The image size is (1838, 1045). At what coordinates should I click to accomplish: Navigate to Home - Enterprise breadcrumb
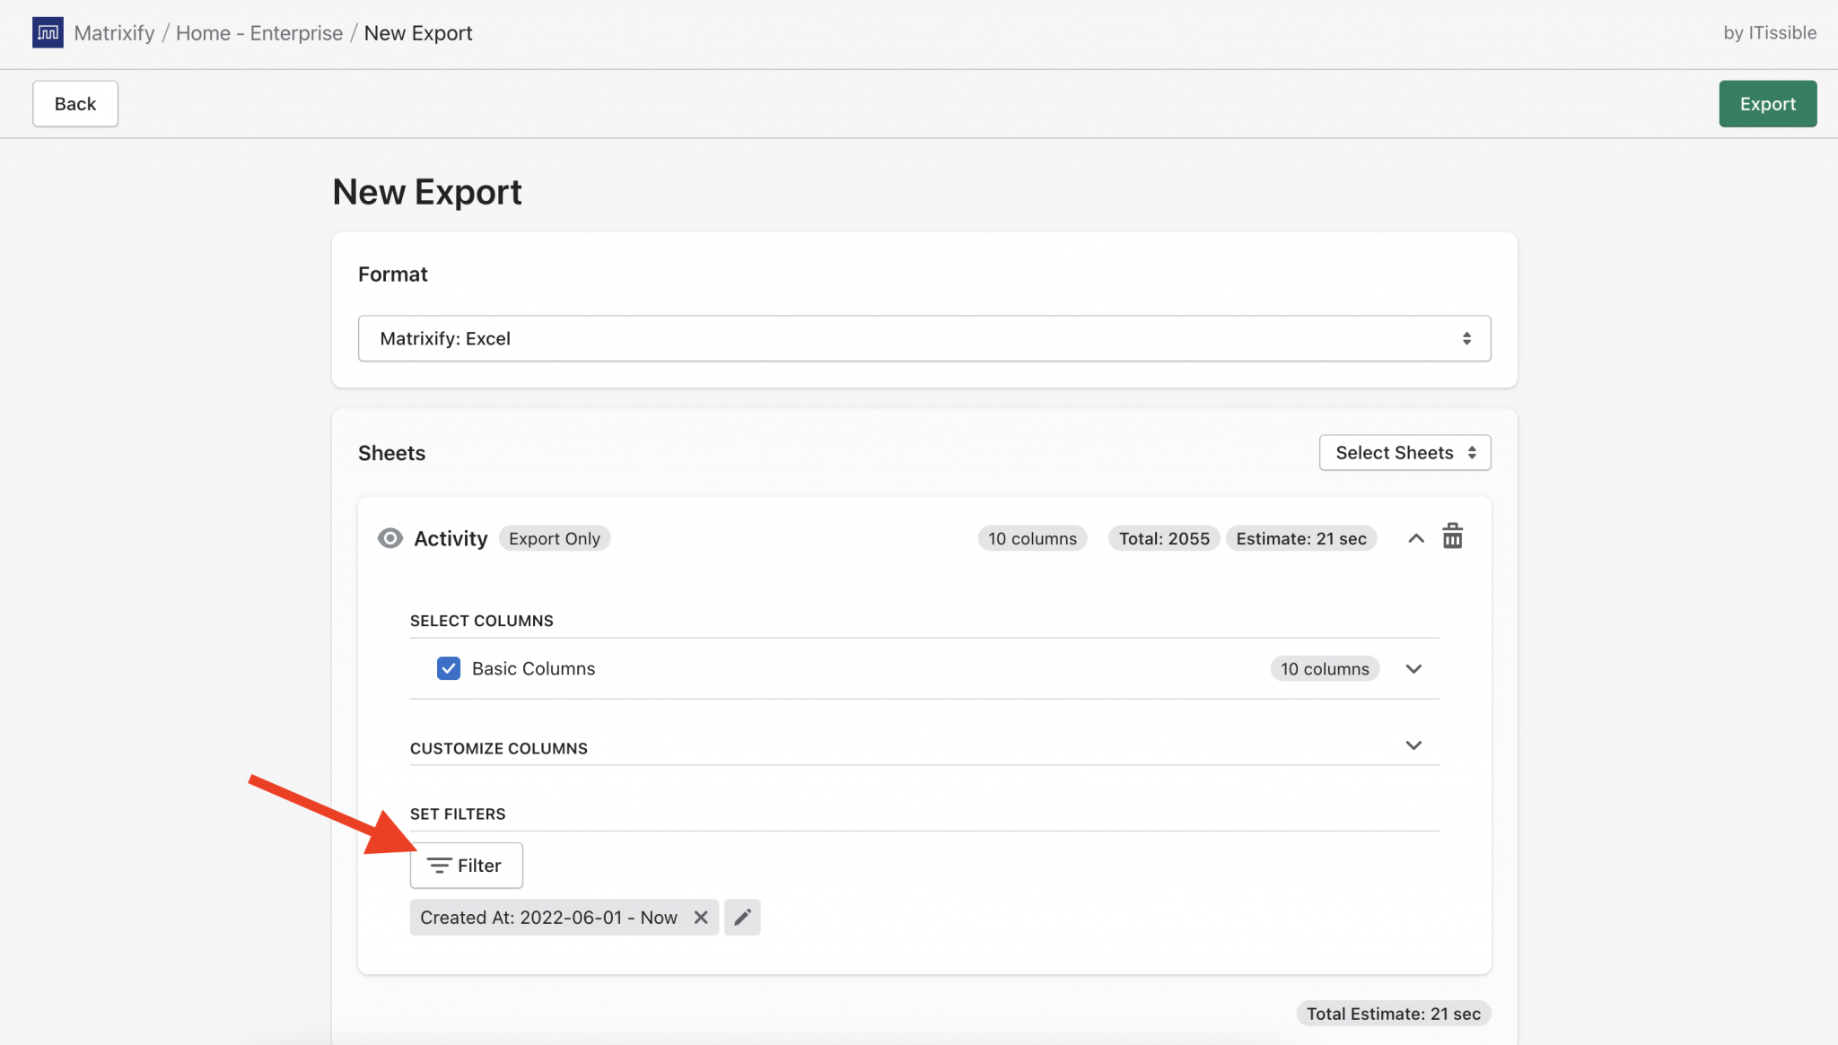tap(259, 32)
